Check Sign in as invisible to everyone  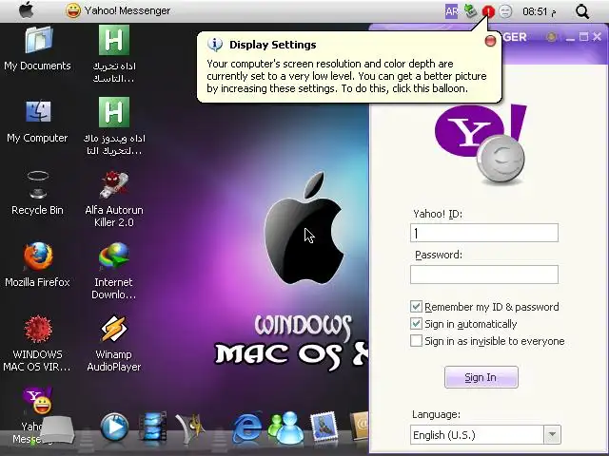coord(416,341)
